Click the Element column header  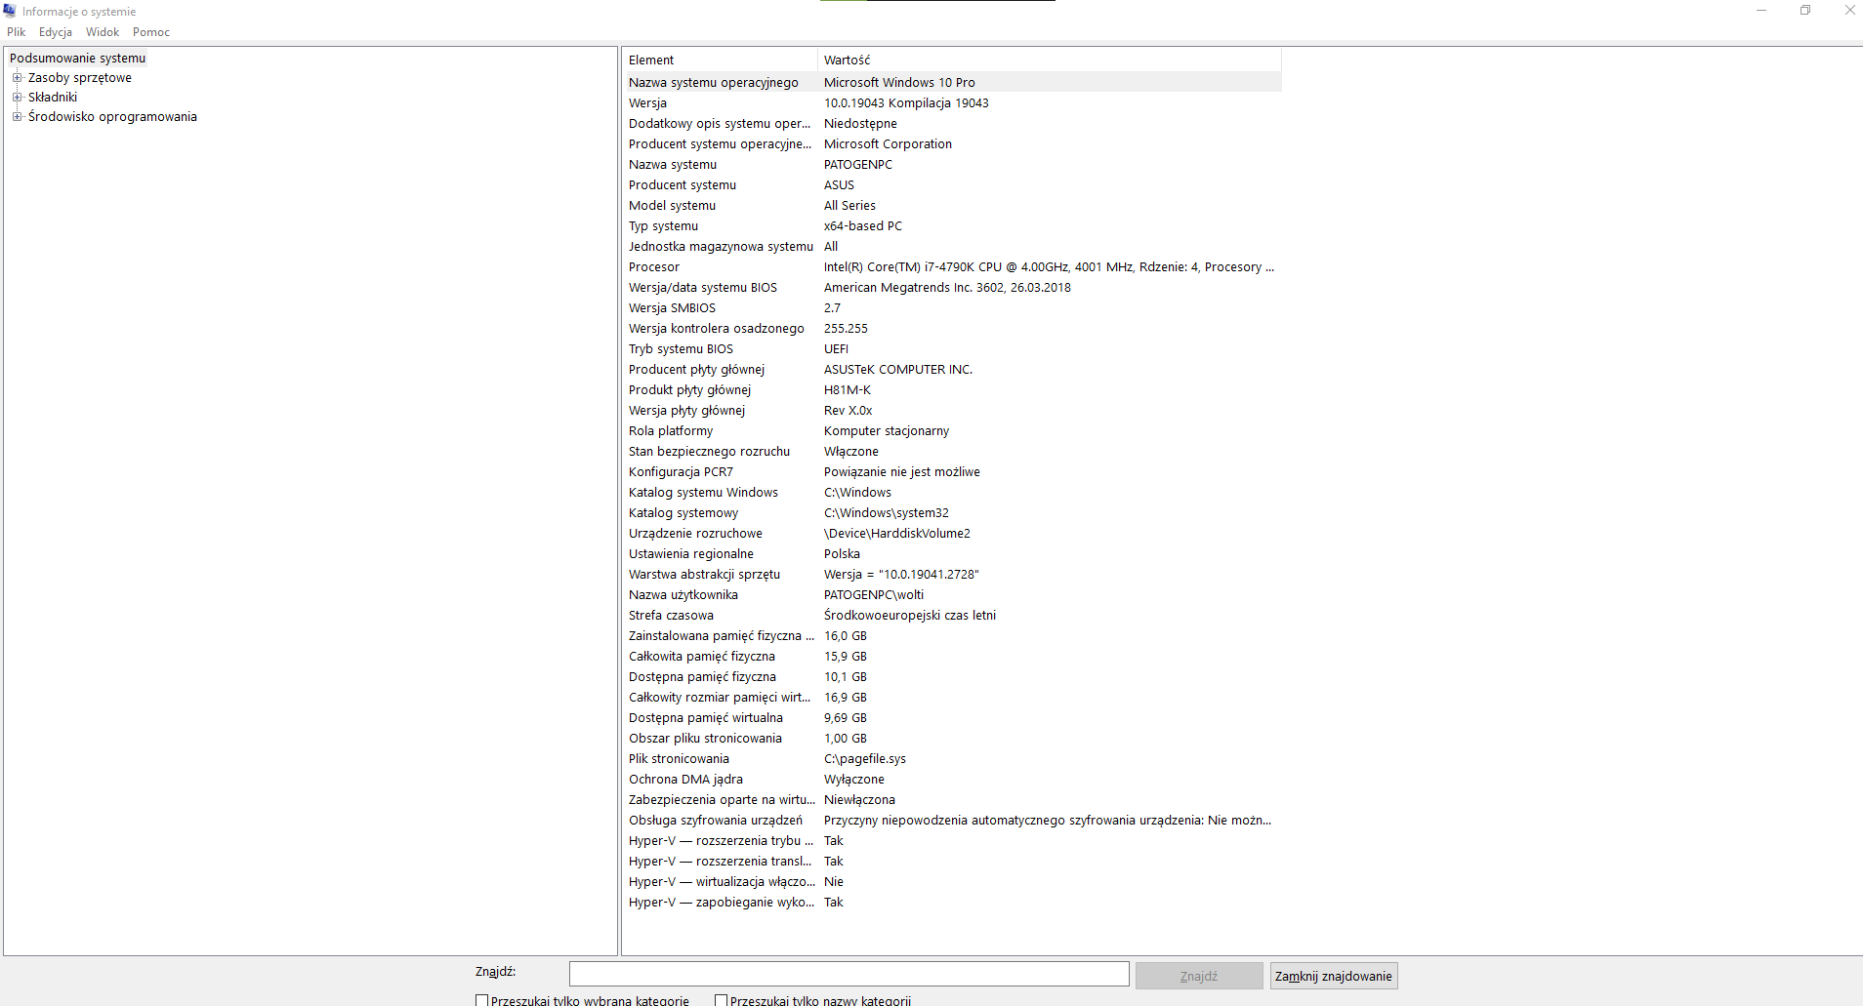pos(720,60)
